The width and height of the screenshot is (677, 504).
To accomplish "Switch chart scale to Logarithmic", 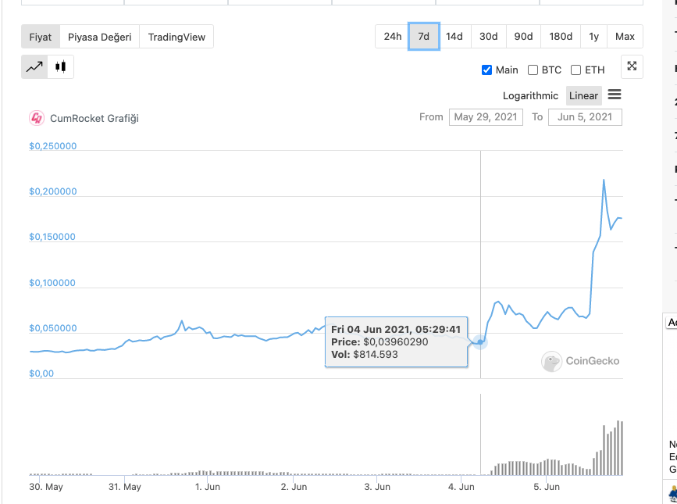I will click(530, 95).
